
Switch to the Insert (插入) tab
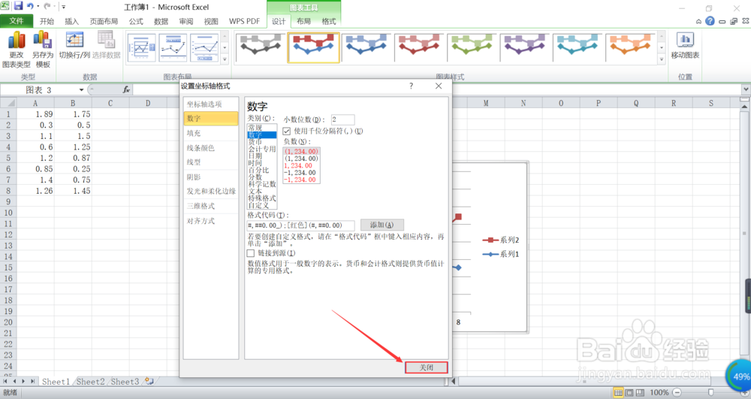tap(72, 21)
